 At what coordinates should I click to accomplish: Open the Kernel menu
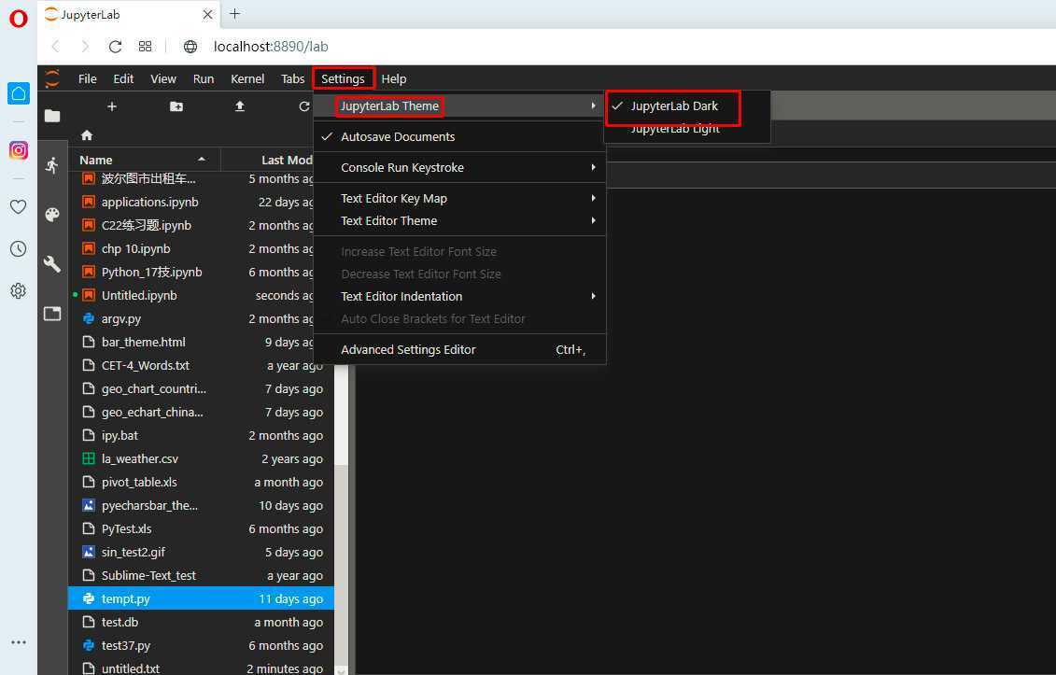tap(247, 78)
